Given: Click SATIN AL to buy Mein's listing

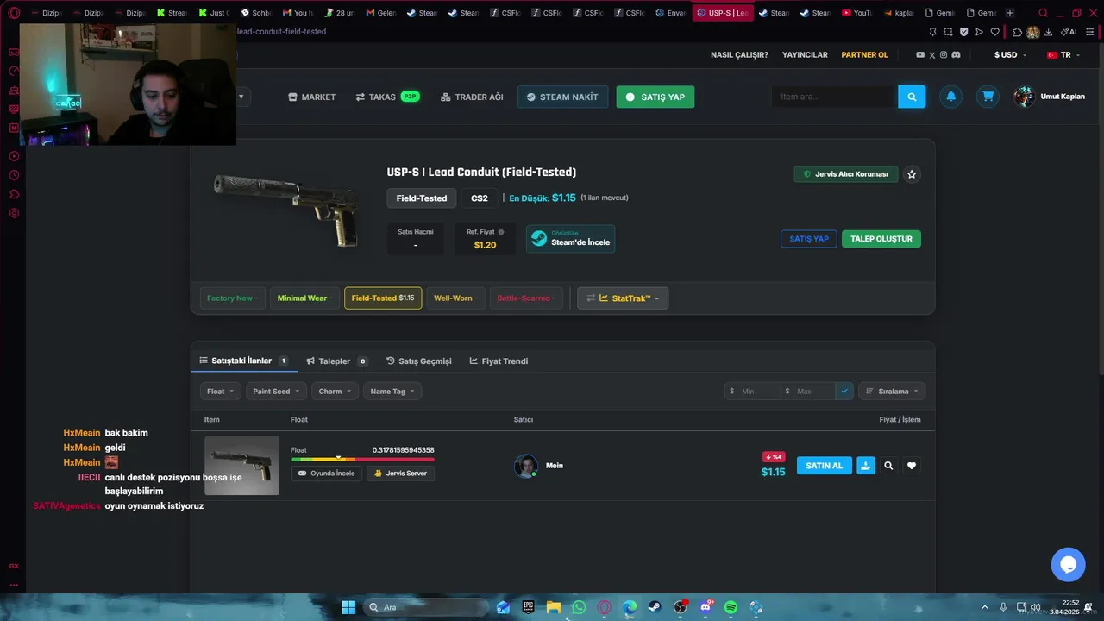Looking at the screenshot, I should 824,466.
